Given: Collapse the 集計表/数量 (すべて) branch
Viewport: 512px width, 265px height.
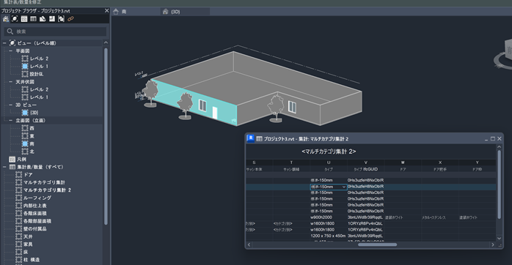Looking at the screenshot, I should (4, 167).
